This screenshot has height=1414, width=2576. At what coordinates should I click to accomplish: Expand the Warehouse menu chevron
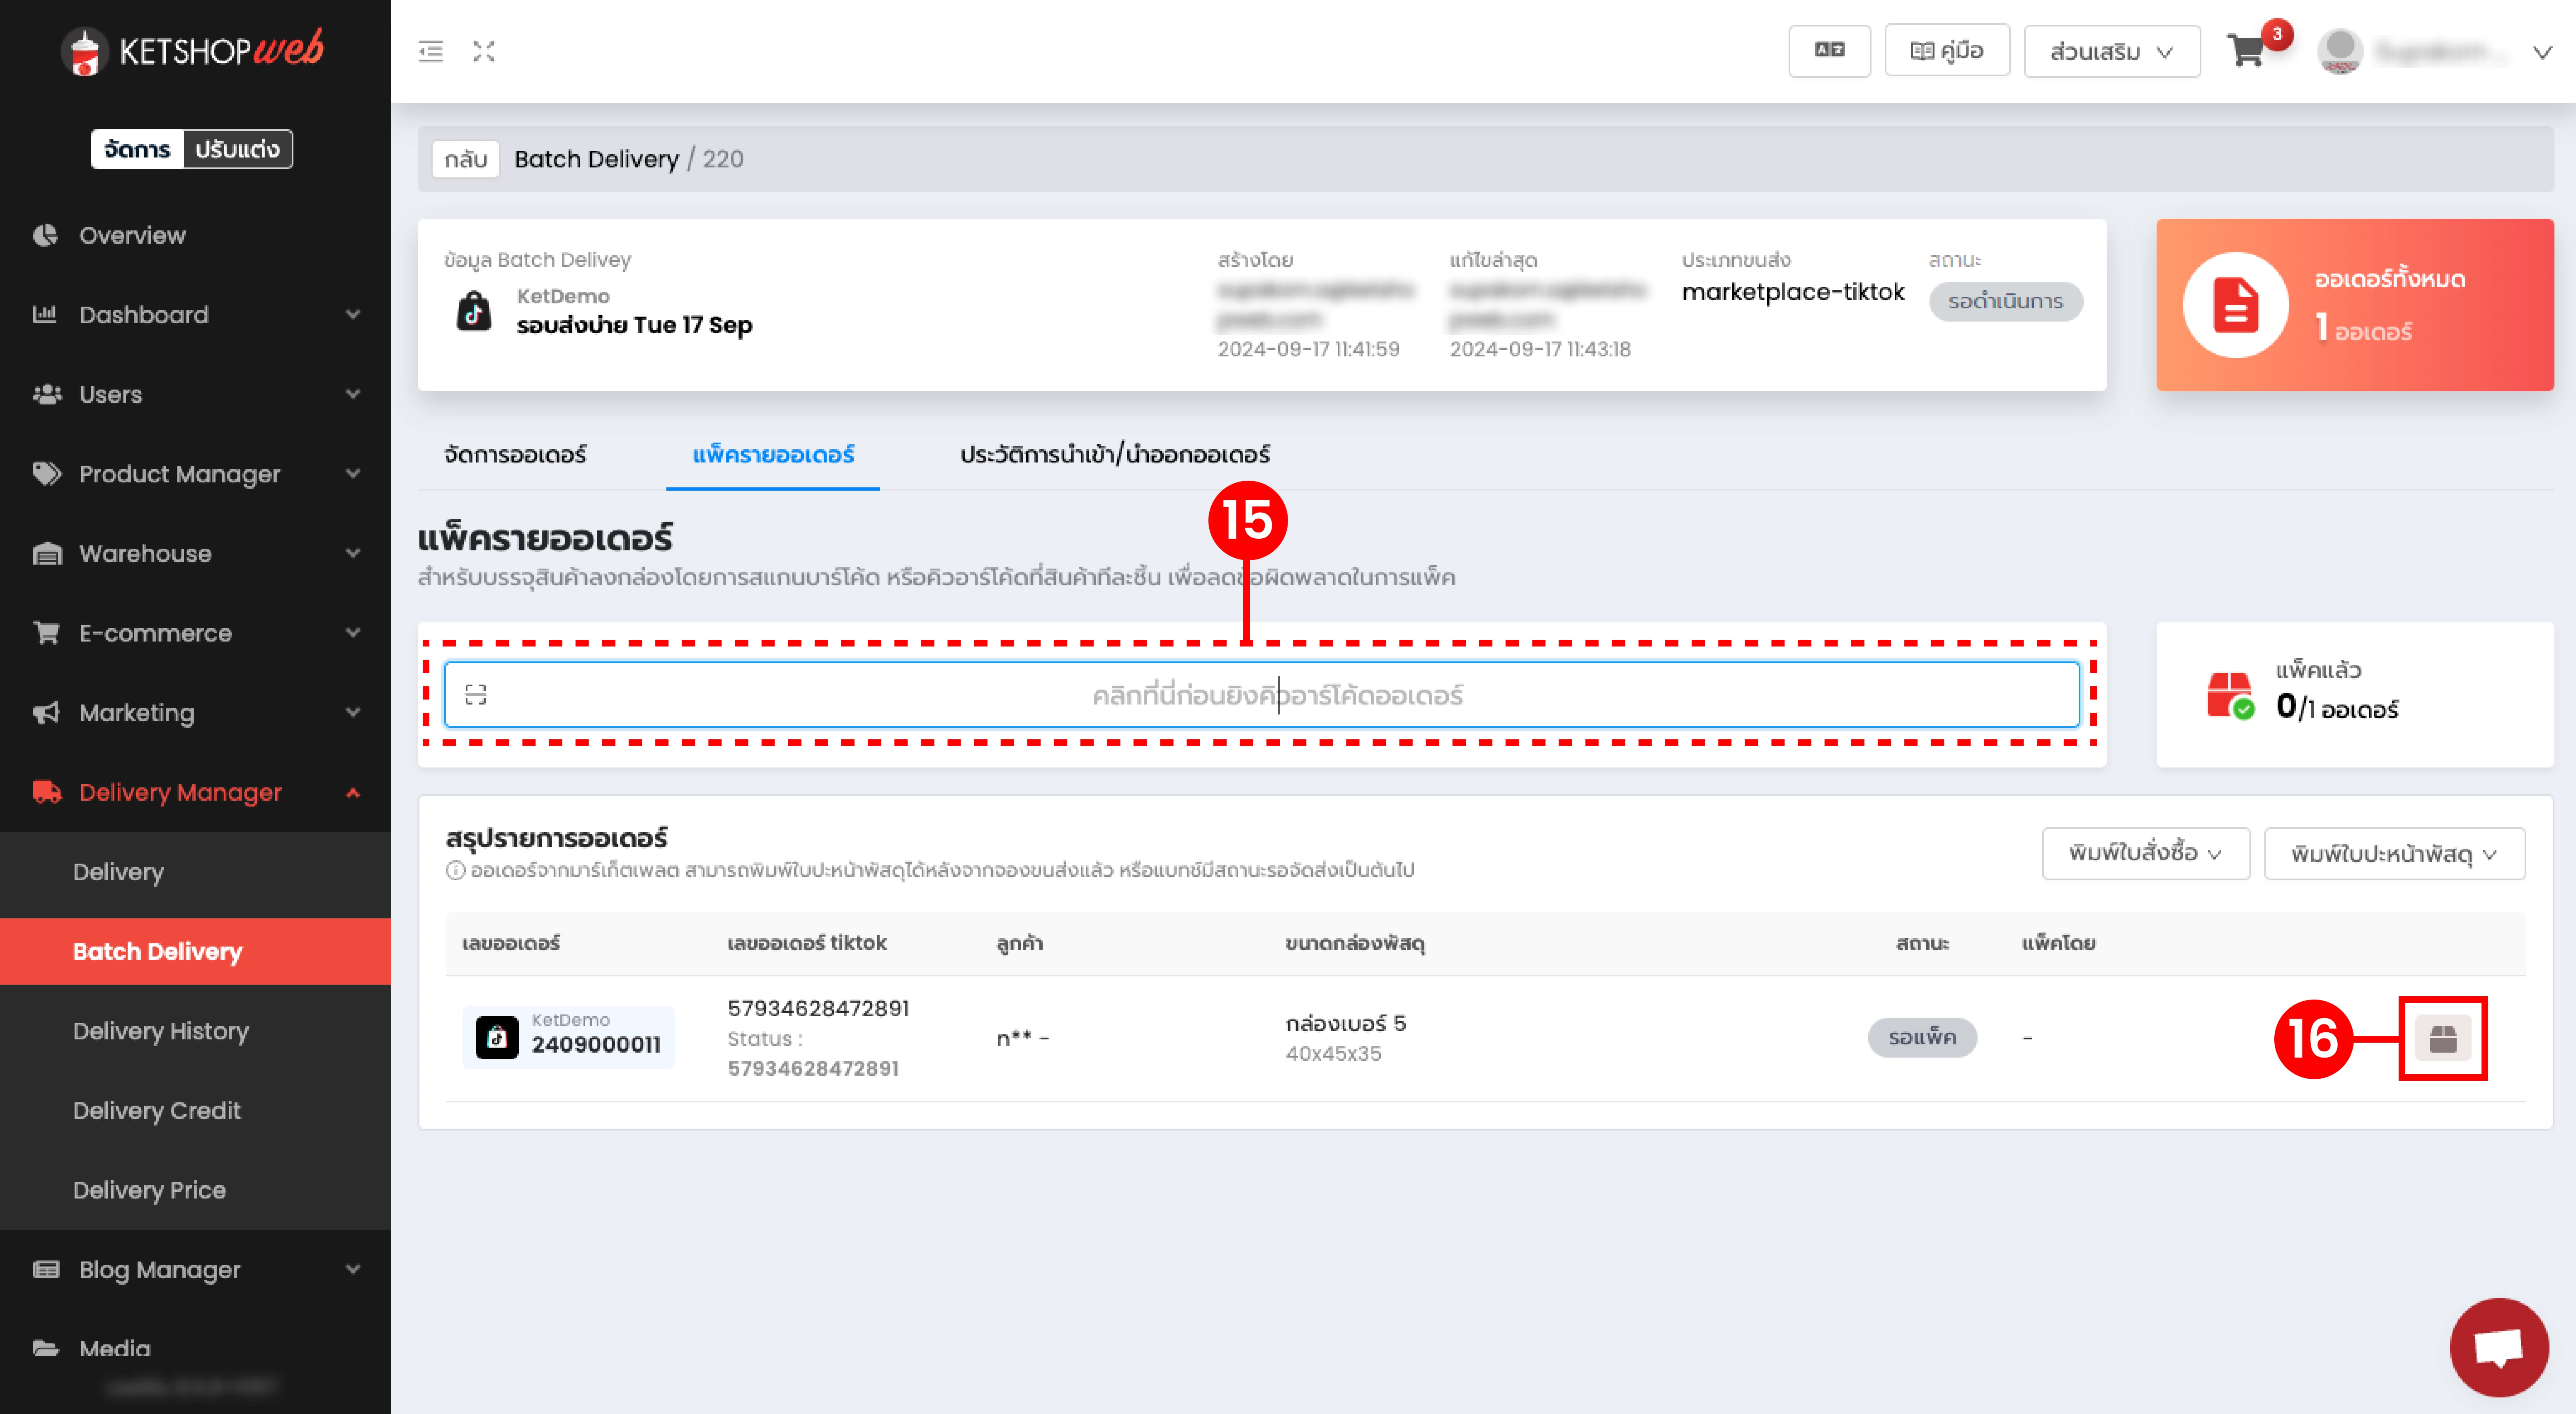coord(353,553)
